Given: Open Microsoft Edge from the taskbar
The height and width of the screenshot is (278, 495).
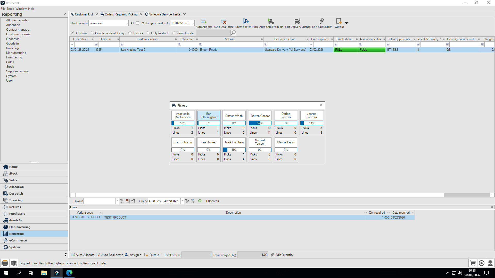Looking at the screenshot, I should click(69, 273).
